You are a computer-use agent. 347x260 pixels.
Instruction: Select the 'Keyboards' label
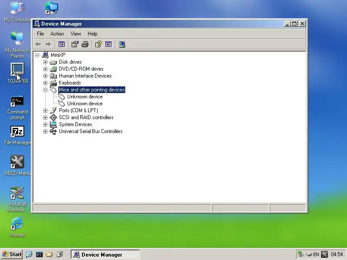pyautogui.click(x=70, y=83)
